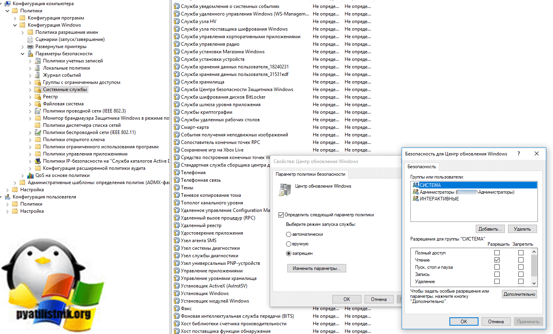This screenshot has width=553, height=334.
Task: Click the Файловая система folder icon
Action: (x=38, y=104)
